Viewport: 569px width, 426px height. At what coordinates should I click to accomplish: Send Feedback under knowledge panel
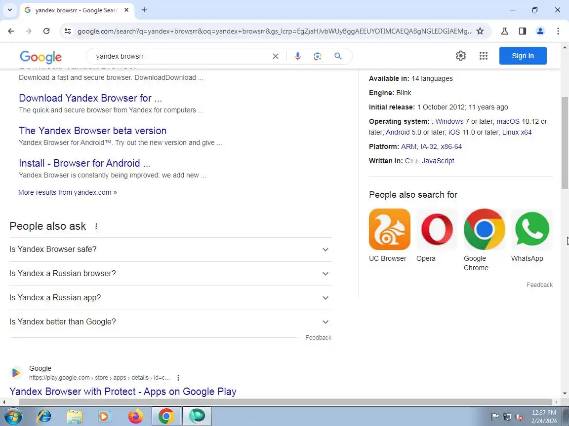point(539,285)
